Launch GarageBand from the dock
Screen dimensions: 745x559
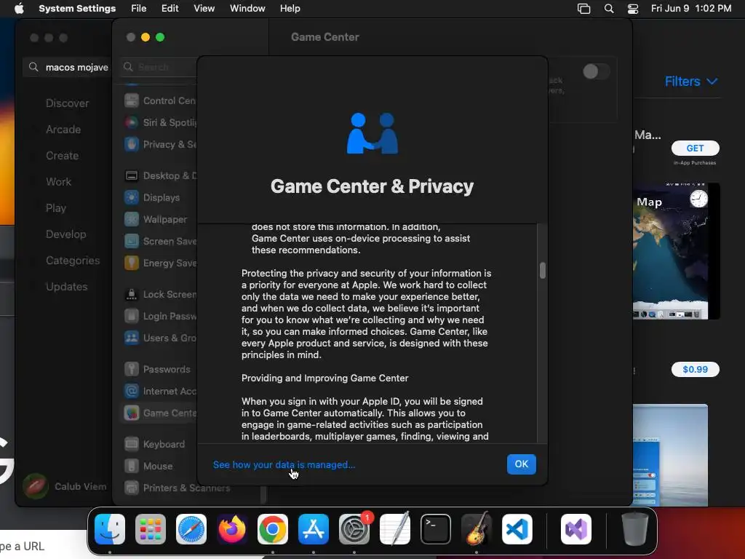tap(477, 529)
